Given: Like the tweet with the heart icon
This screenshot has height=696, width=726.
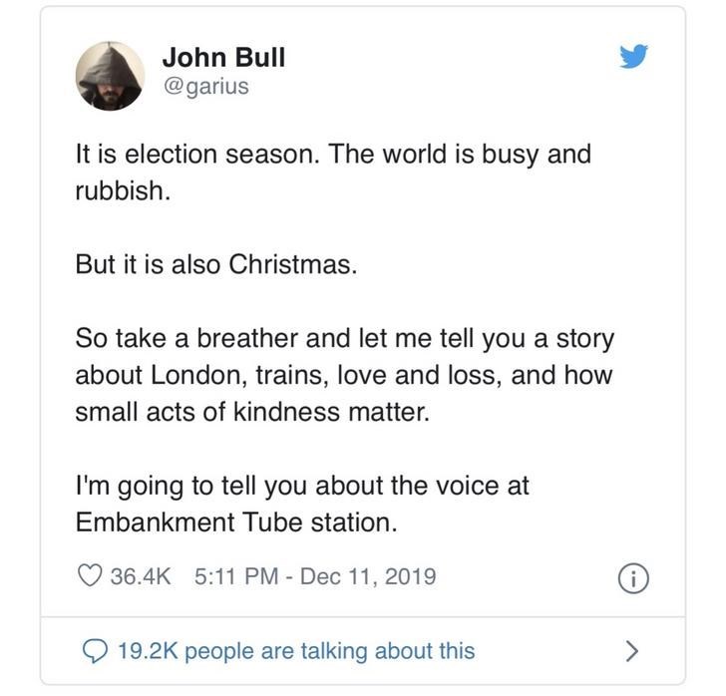Looking at the screenshot, I should (91, 575).
